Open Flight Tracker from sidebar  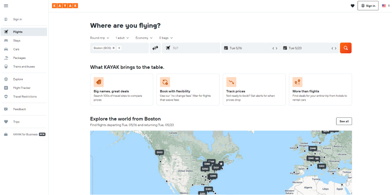click(22, 88)
